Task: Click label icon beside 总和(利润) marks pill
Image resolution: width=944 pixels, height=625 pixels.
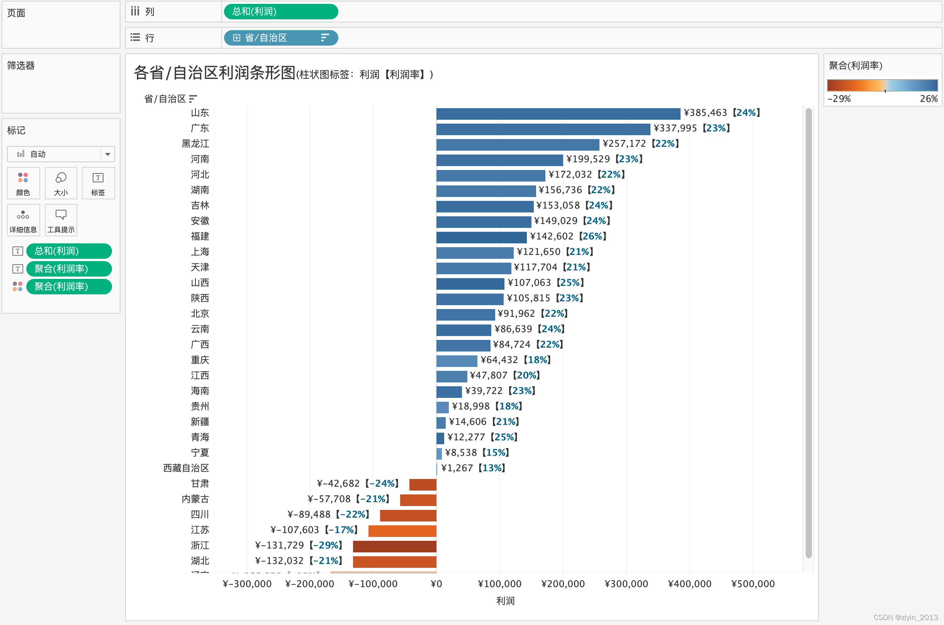Action: coord(17,251)
